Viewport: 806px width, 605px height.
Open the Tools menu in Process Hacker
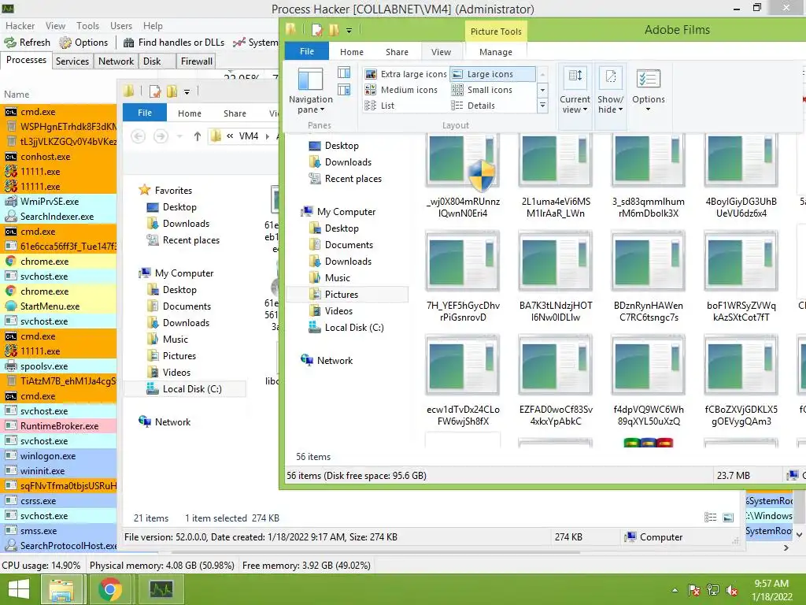point(87,26)
